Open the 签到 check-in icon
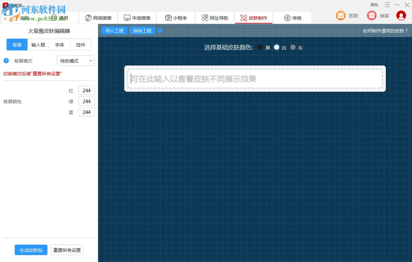Image resolution: width=412 pixels, height=262 pixels. click(340, 15)
